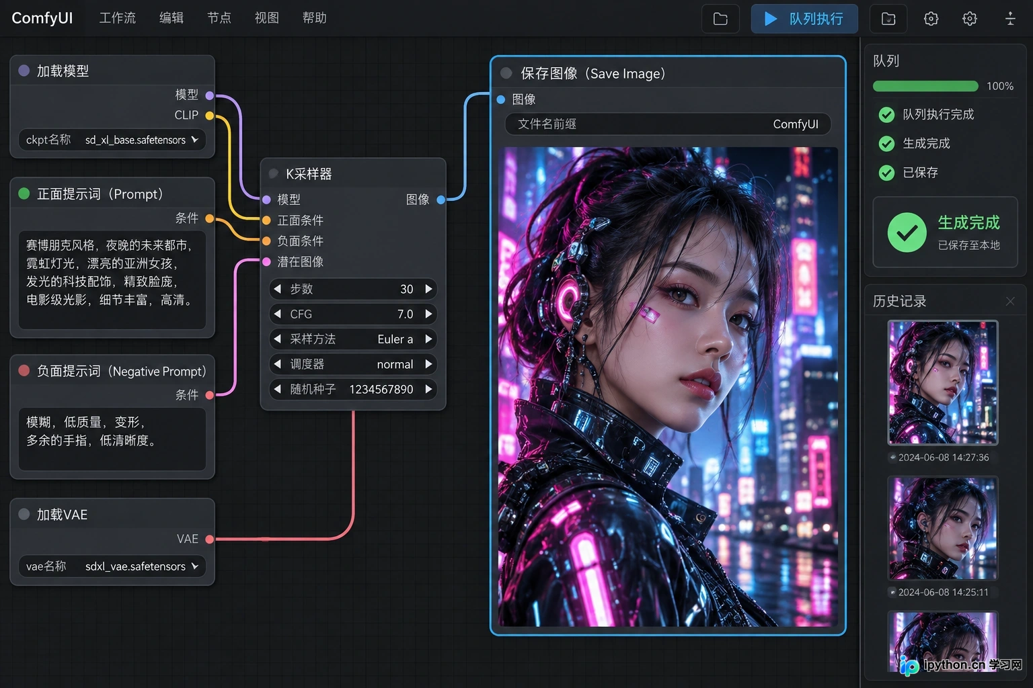The width and height of the screenshot is (1033, 688).
Task: Open history thumbnail dated 2024-06-08 14:27:36
Action: (x=943, y=382)
